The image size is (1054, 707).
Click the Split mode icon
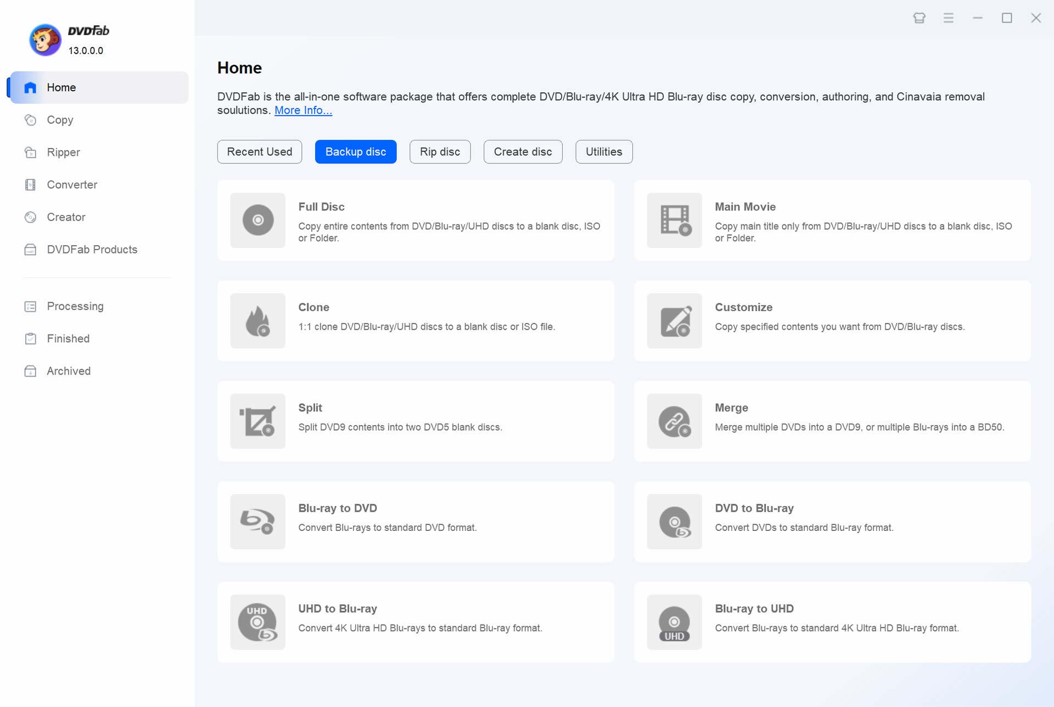point(257,421)
